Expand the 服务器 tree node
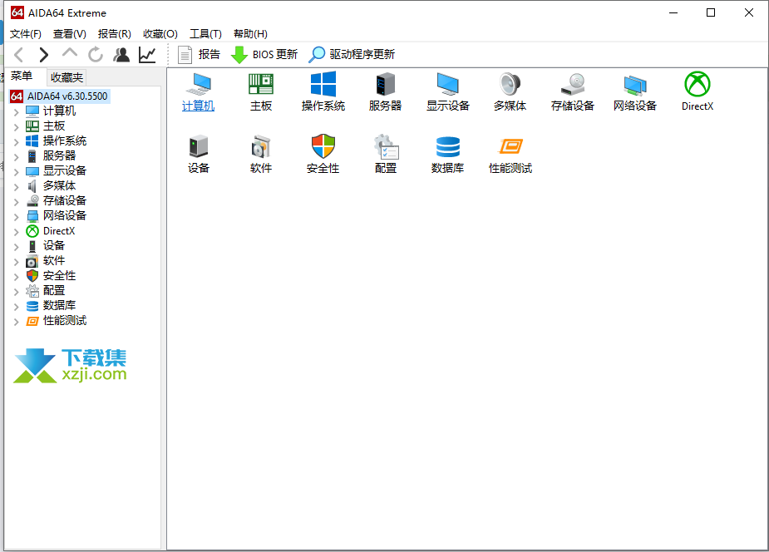The image size is (769, 552). click(16, 157)
